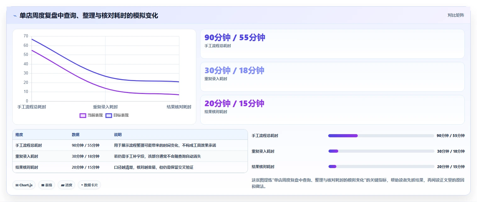Screen dimensions: 477x202
Task: Open the 20分钟 / 15分钟 data card
Action: point(332,110)
